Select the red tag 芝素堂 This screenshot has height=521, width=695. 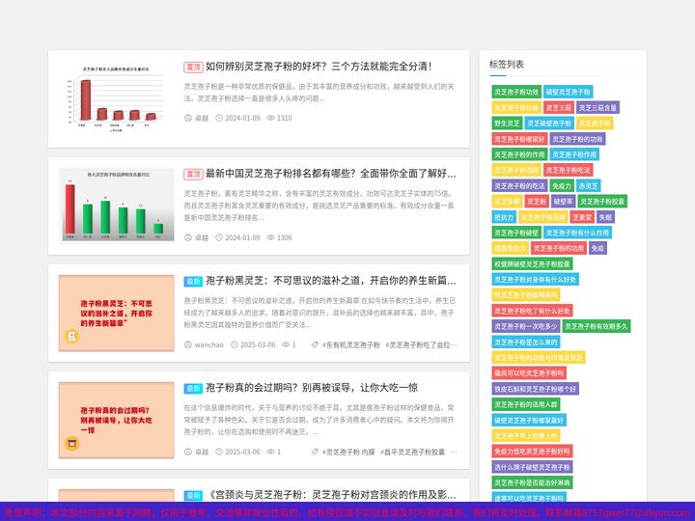[x=582, y=217]
